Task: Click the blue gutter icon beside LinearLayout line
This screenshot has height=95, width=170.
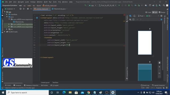Action: (x=37, y=18)
